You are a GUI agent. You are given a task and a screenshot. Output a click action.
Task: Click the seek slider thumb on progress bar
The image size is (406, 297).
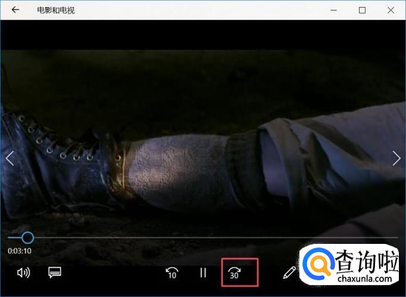coord(27,237)
